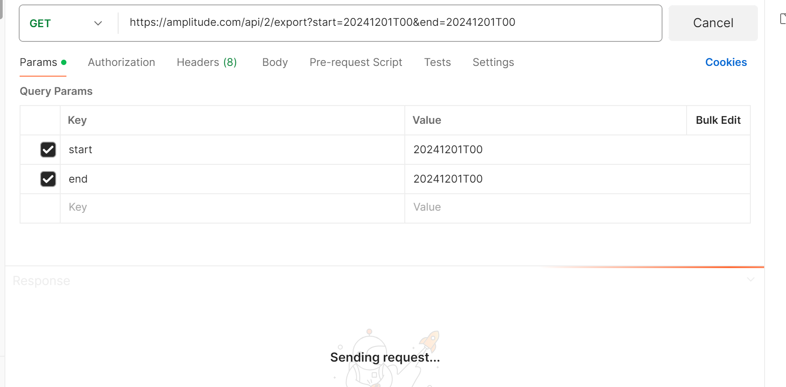Switch to the Authorization tab
Image resolution: width=786 pixels, height=387 pixels.
121,62
